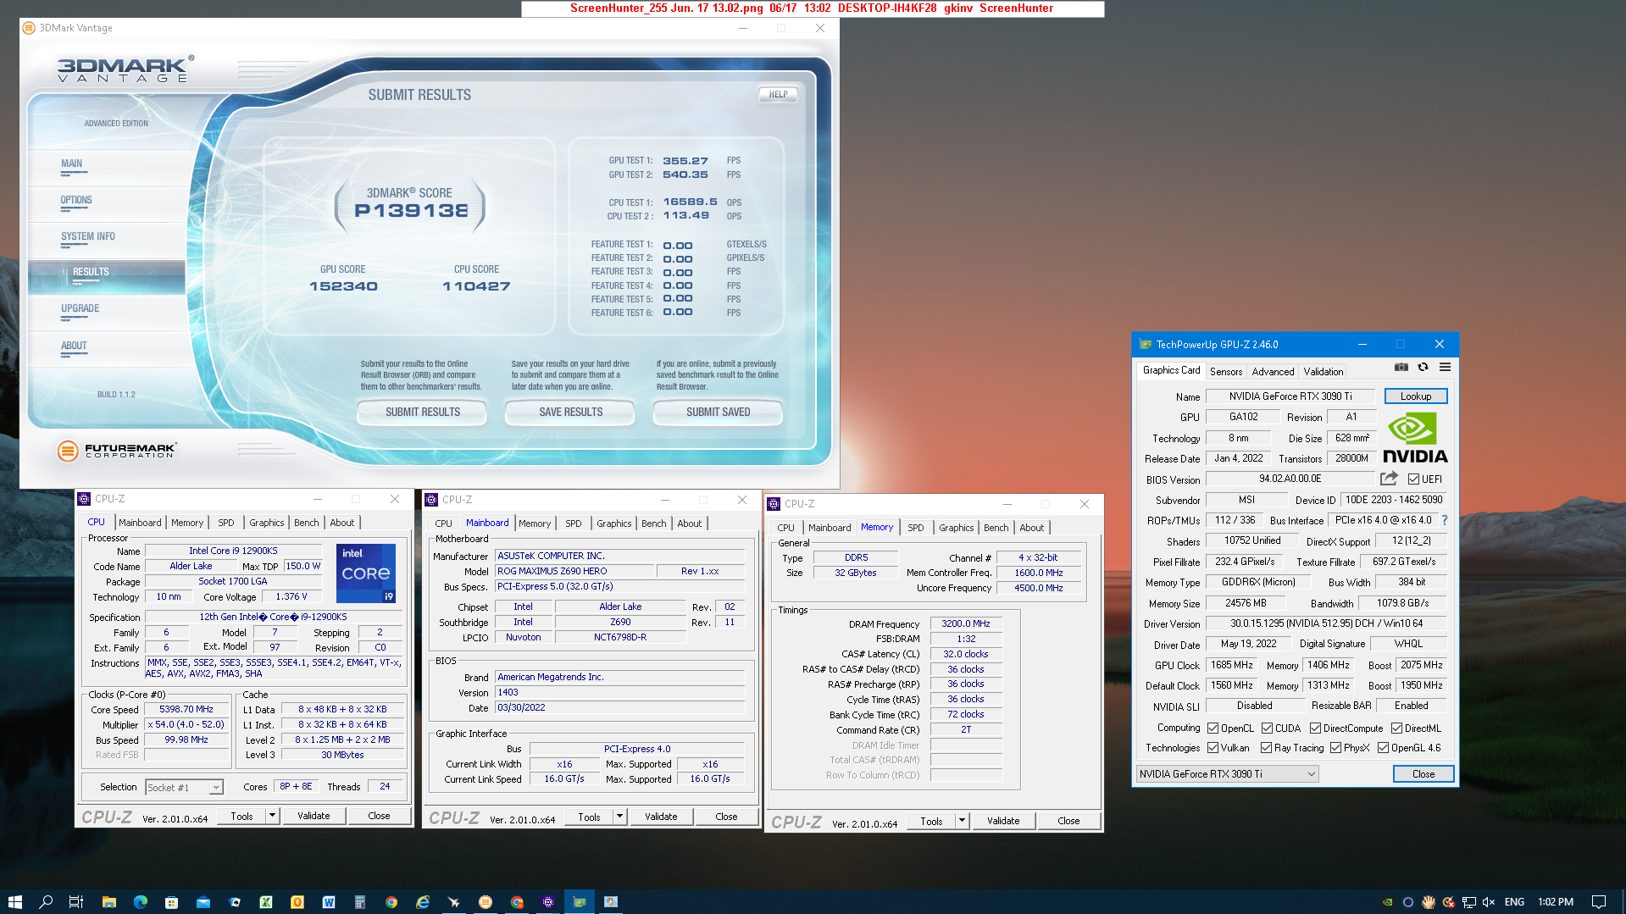Open the Windows Start menu
Image resolution: width=1626 pixels, height=914 pixels.
(x=14, y=902)
